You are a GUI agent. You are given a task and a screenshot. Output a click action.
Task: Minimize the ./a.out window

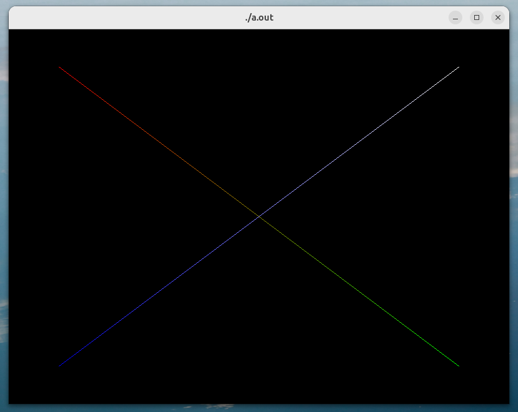(x=455, y=17)
